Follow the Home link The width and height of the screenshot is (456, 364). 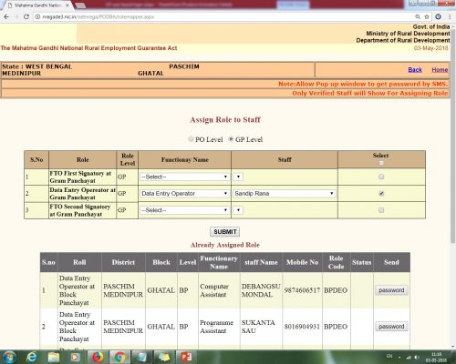tap(440, 70)
